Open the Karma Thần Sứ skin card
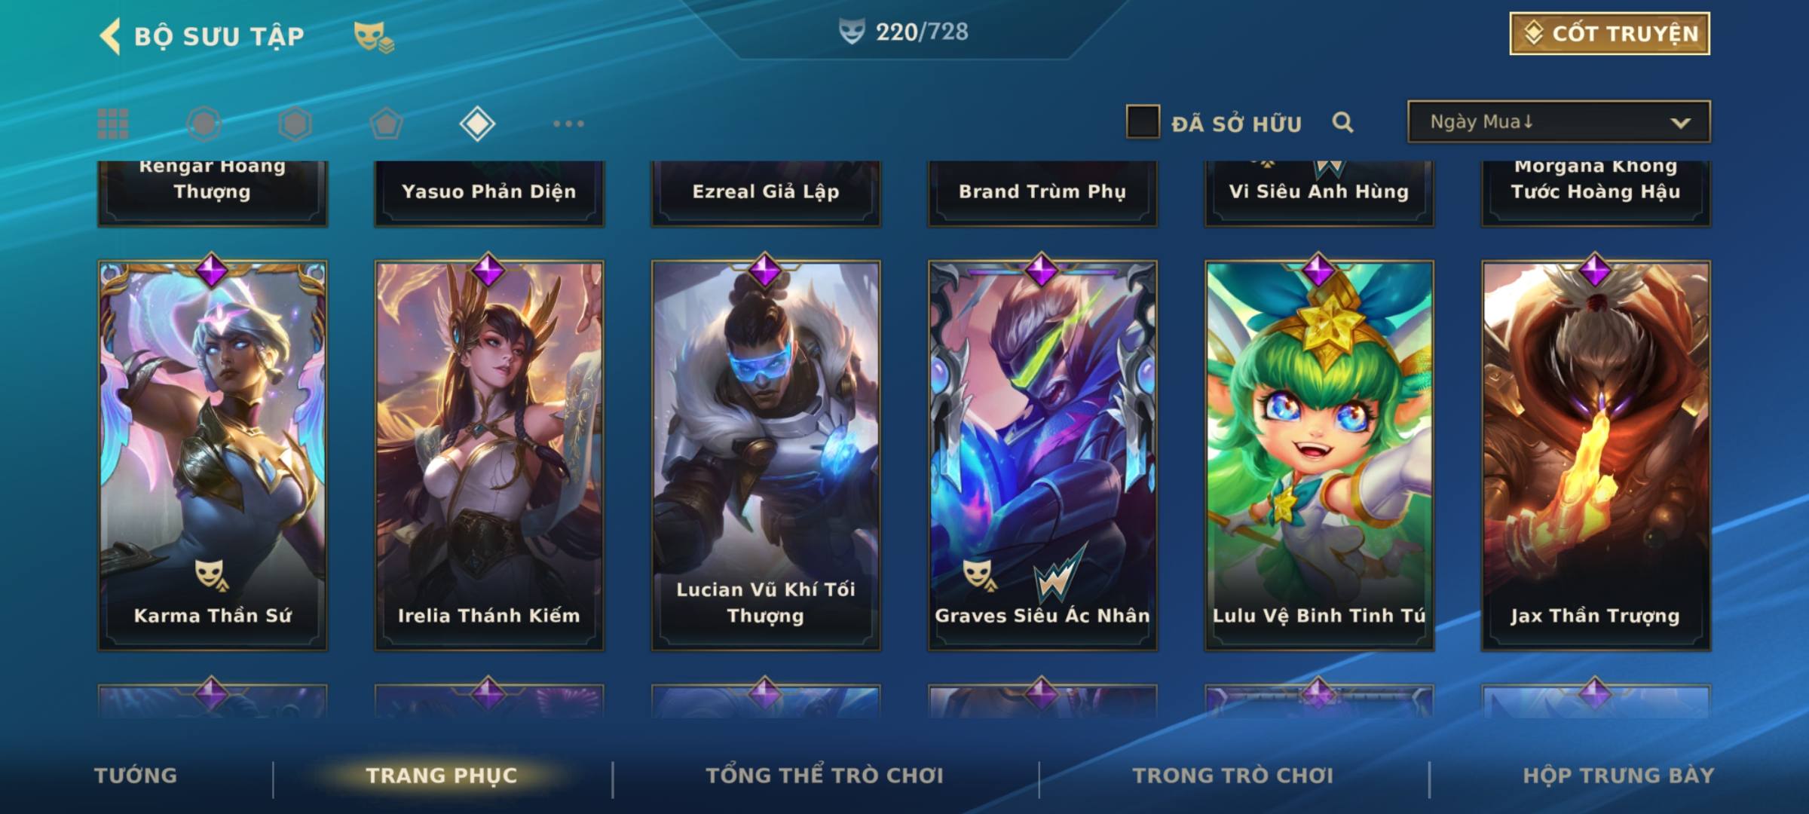This screenshot has width=1809, height=814. (x=213, y=455)
